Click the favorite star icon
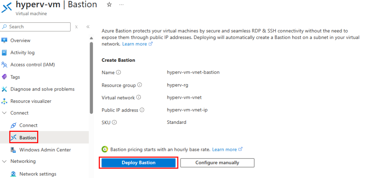This screenshot has height=178, width=369. click(x=109, y=5)
